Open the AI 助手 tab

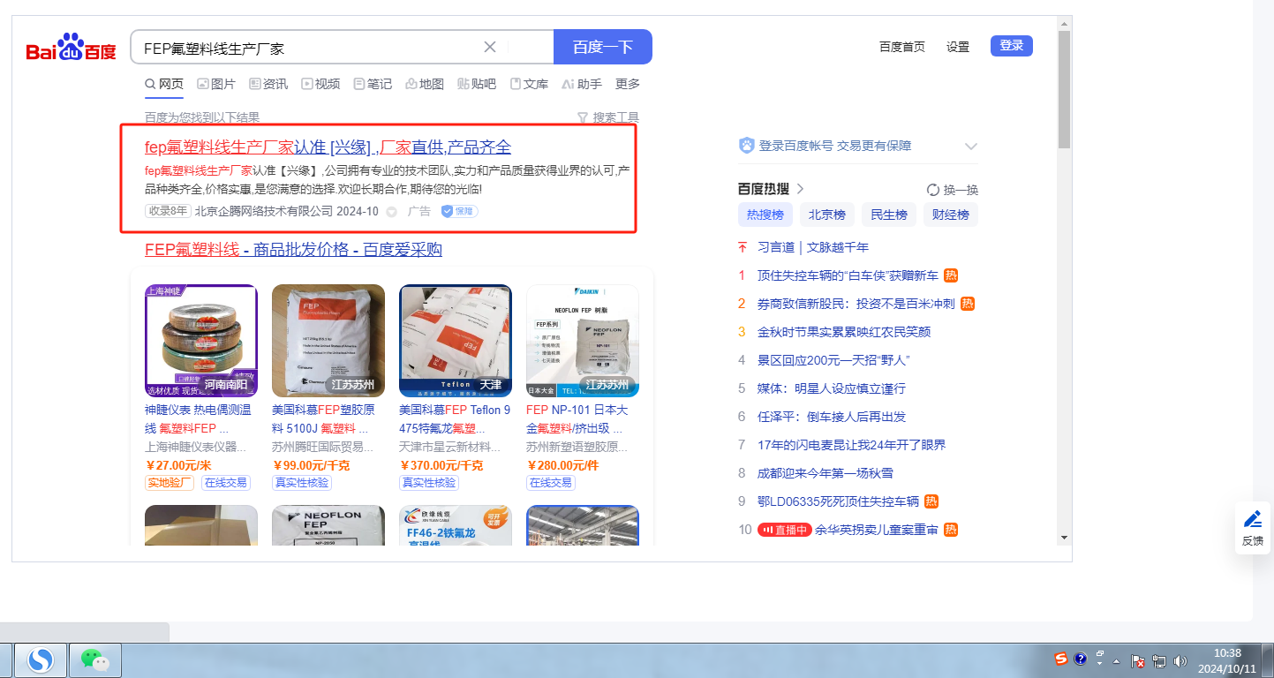tap(582, 84)
